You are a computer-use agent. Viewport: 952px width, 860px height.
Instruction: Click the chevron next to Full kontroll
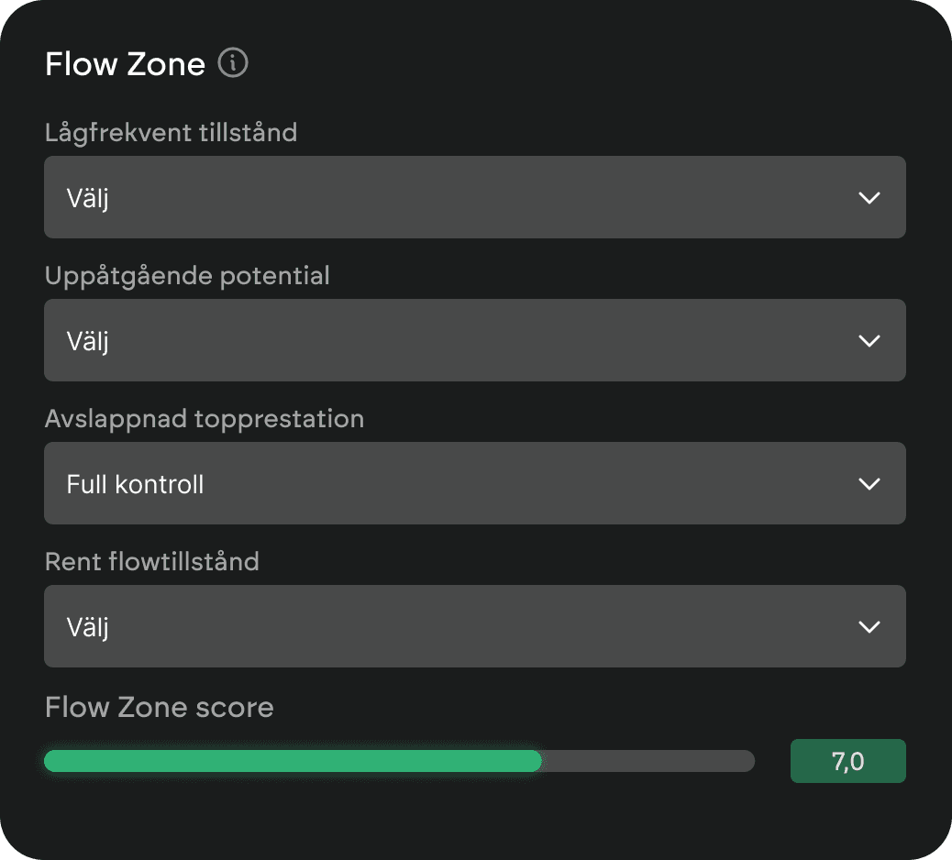869,483
